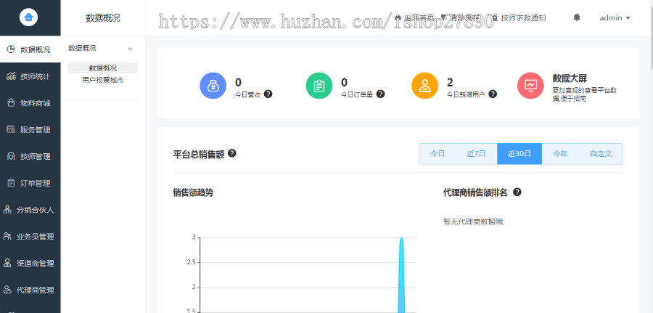
Task: Open the admin user dropdown
Action: 615,17
